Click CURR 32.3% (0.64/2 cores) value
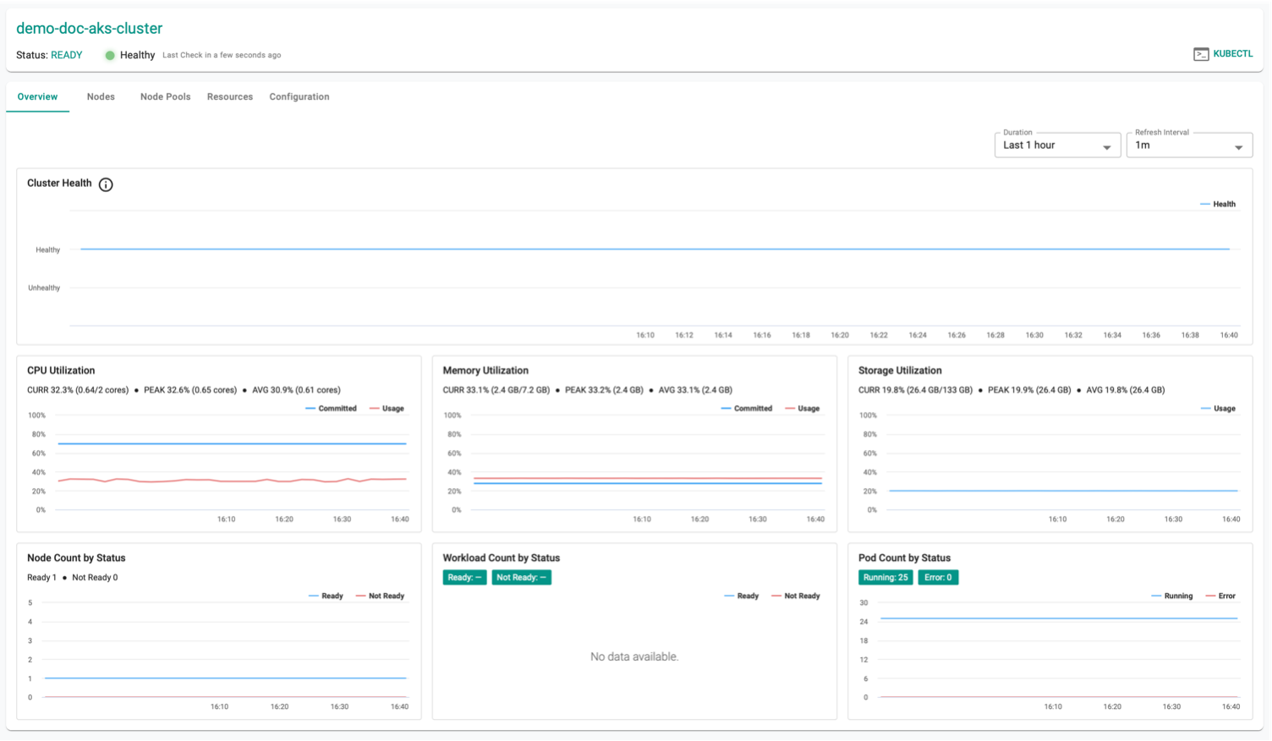The width and height of the screenshot is (1272, 741). tap(78, 390)
